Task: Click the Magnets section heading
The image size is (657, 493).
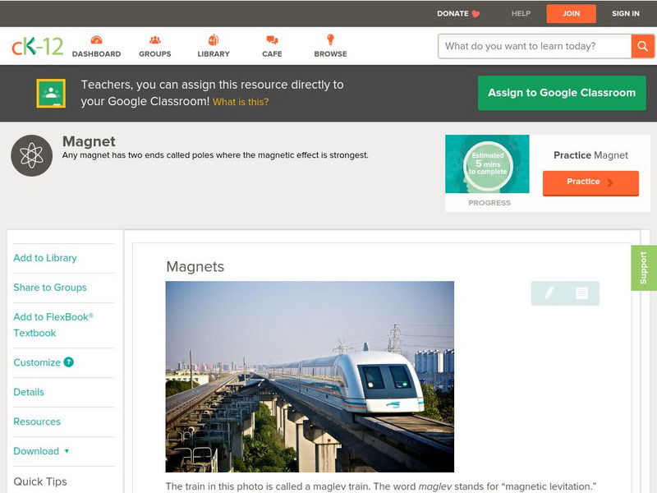Action: (195, 266)
